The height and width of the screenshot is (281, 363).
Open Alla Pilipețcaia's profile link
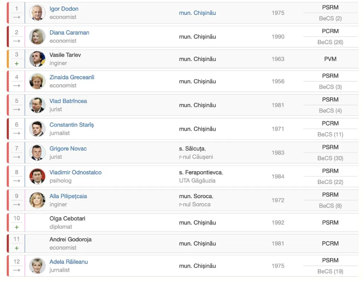point(68,196)
